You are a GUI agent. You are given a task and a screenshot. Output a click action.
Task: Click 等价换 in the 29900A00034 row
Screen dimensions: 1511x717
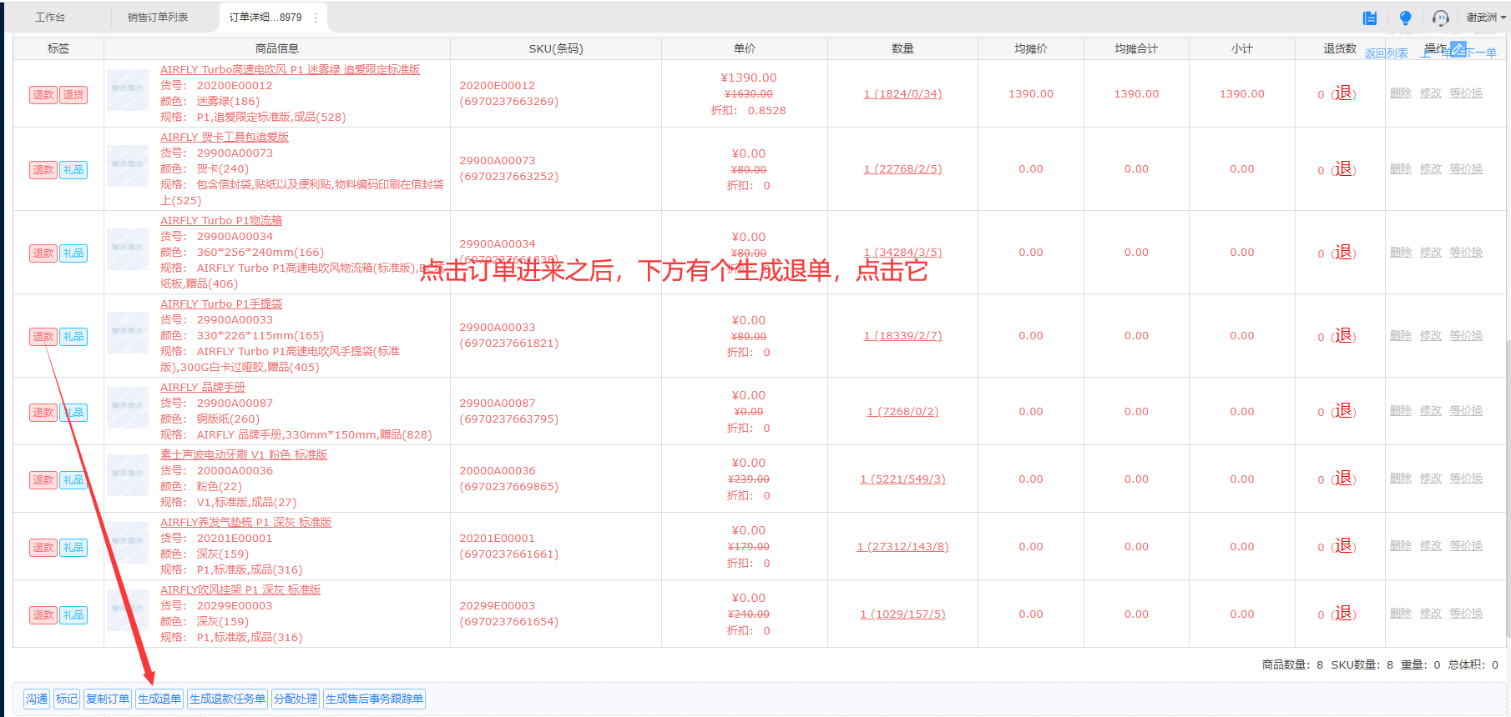tap(1466, 252)
